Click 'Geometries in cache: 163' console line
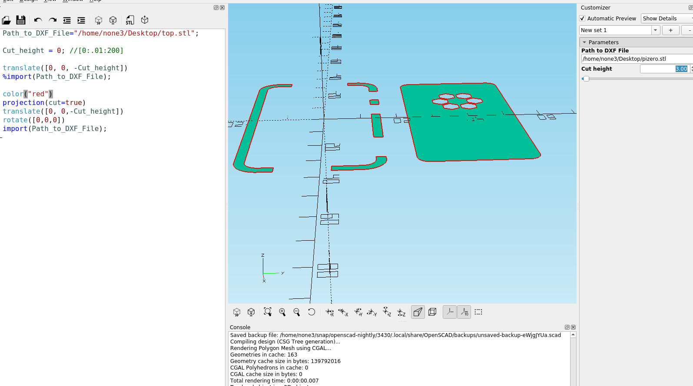The width and height of the screenshot is (693, 386). tap(264, 355)
